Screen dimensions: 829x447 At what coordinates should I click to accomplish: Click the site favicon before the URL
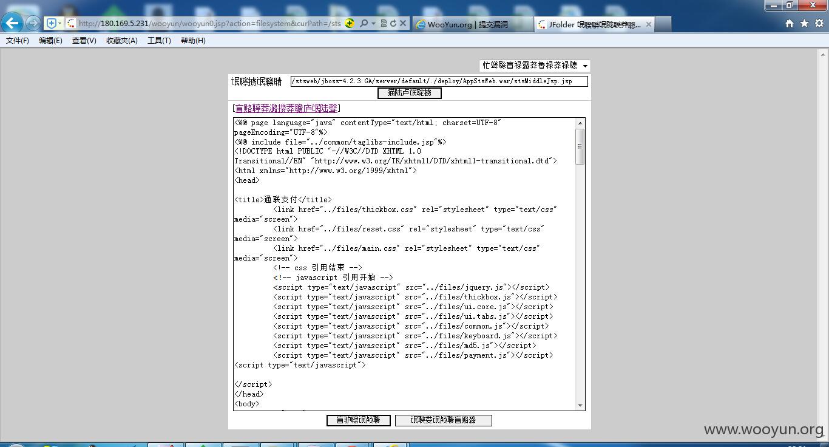[71, 24]
